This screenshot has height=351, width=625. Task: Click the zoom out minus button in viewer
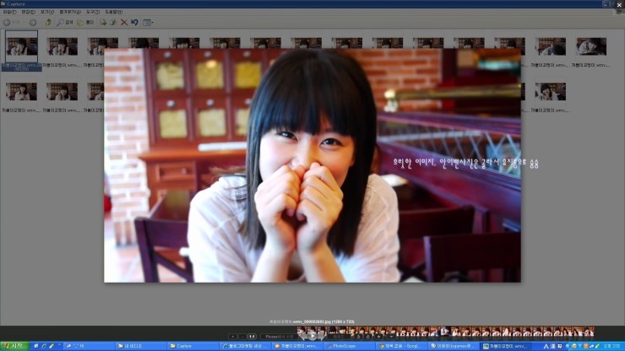click(242, 337)
